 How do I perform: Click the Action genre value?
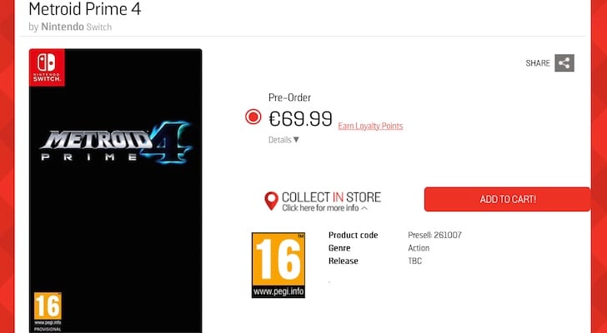tap(419, 248)
